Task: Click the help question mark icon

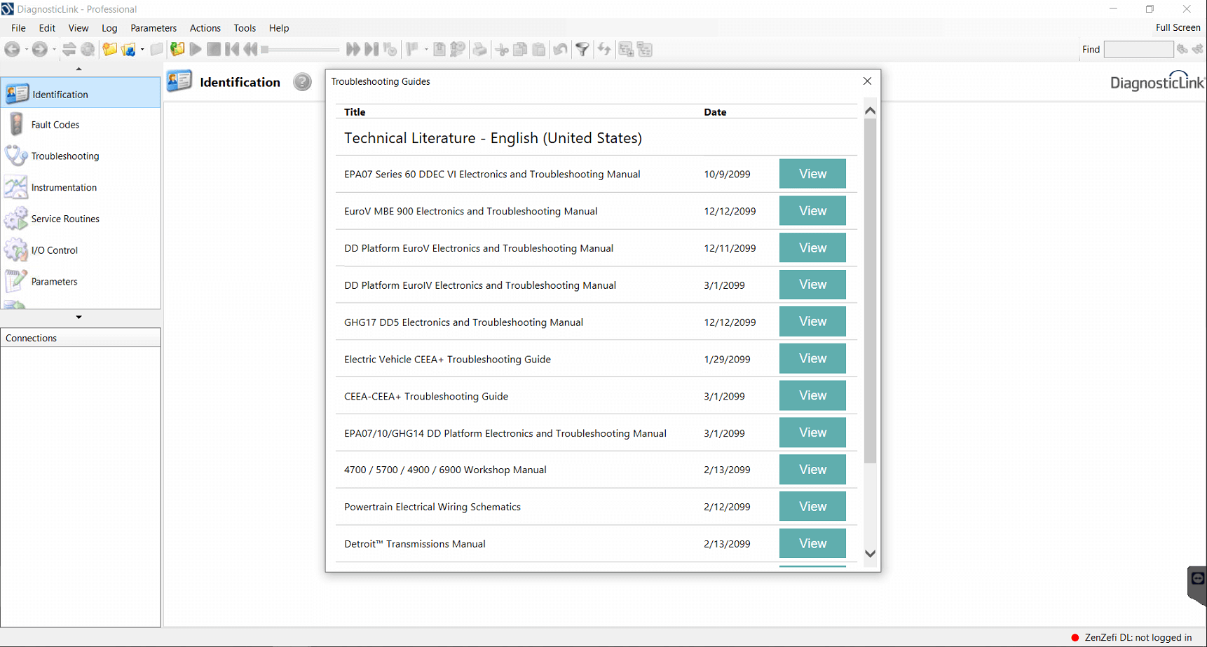Action: pos(302,82)
